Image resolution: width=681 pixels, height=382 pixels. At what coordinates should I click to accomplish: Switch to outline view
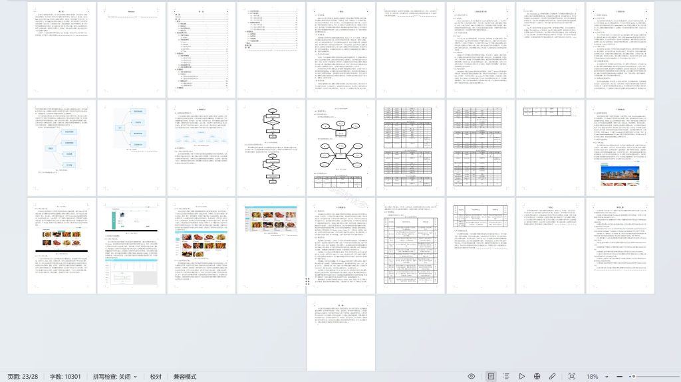point(506,377)
